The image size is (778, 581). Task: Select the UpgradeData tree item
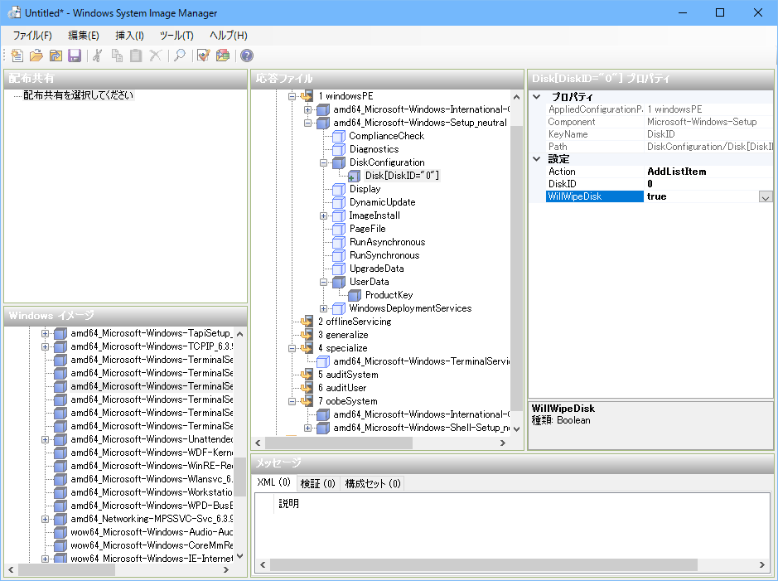click(x=377, y=269)
